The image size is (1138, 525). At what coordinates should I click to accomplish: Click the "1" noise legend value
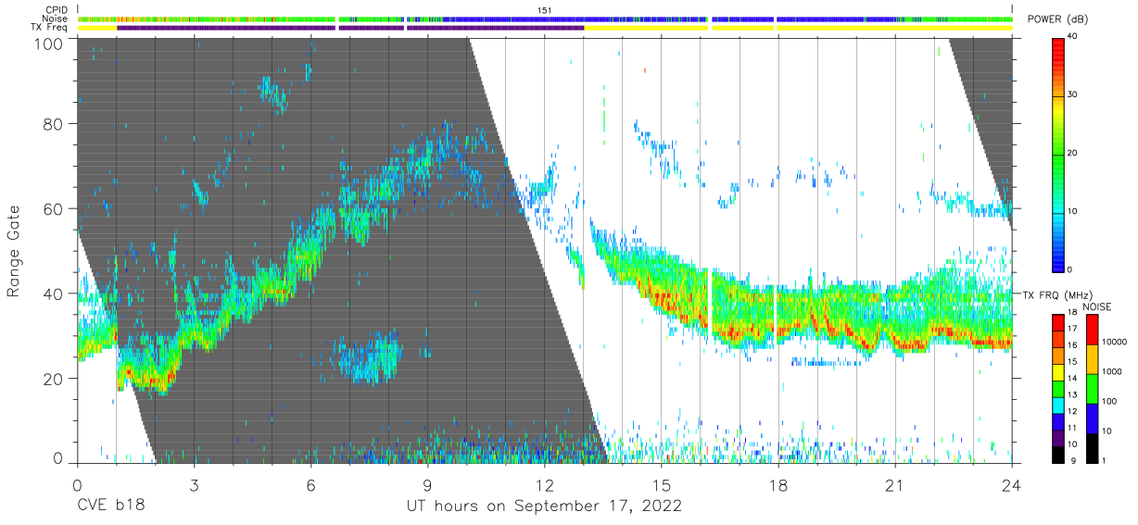(x=1106, y=461)
